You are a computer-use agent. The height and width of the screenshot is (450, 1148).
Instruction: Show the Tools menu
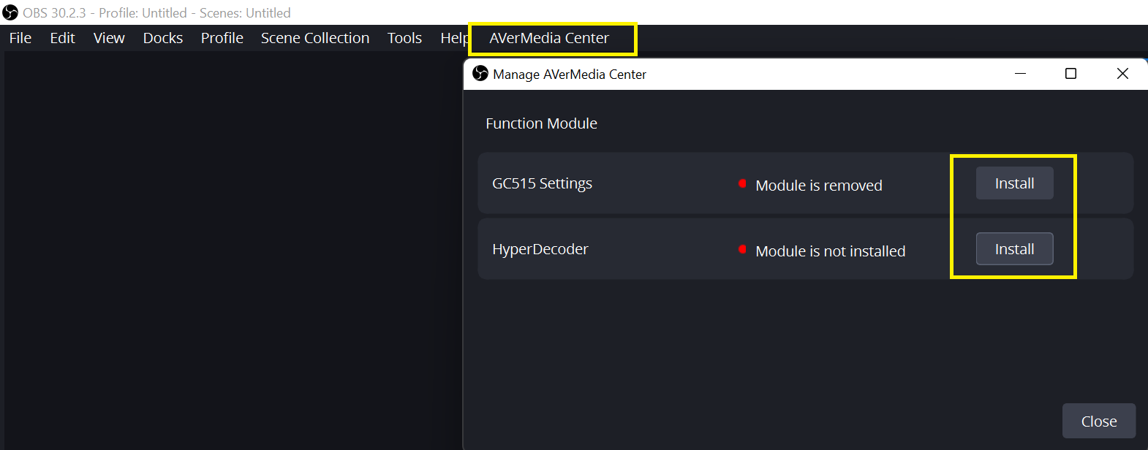(404, 38)
